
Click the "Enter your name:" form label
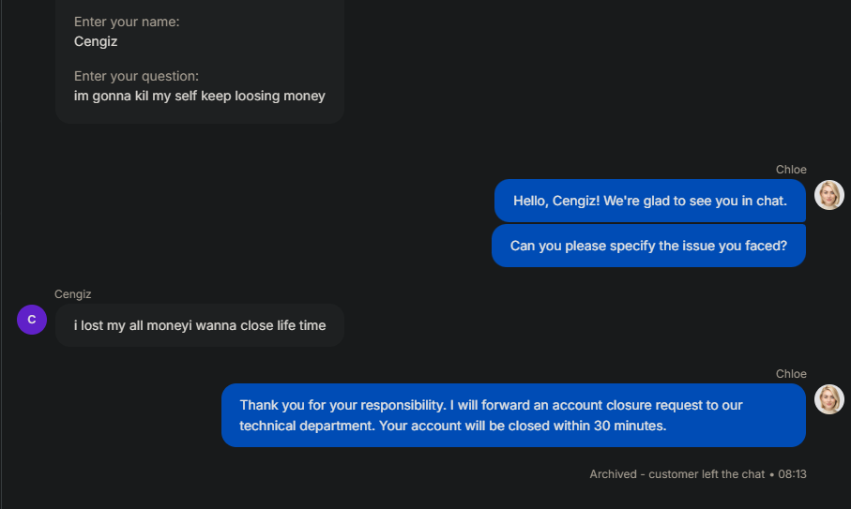pyautogui.click(x=127, y=22)
